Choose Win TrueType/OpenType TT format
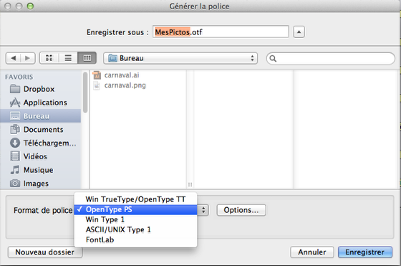 click(135, 199)
